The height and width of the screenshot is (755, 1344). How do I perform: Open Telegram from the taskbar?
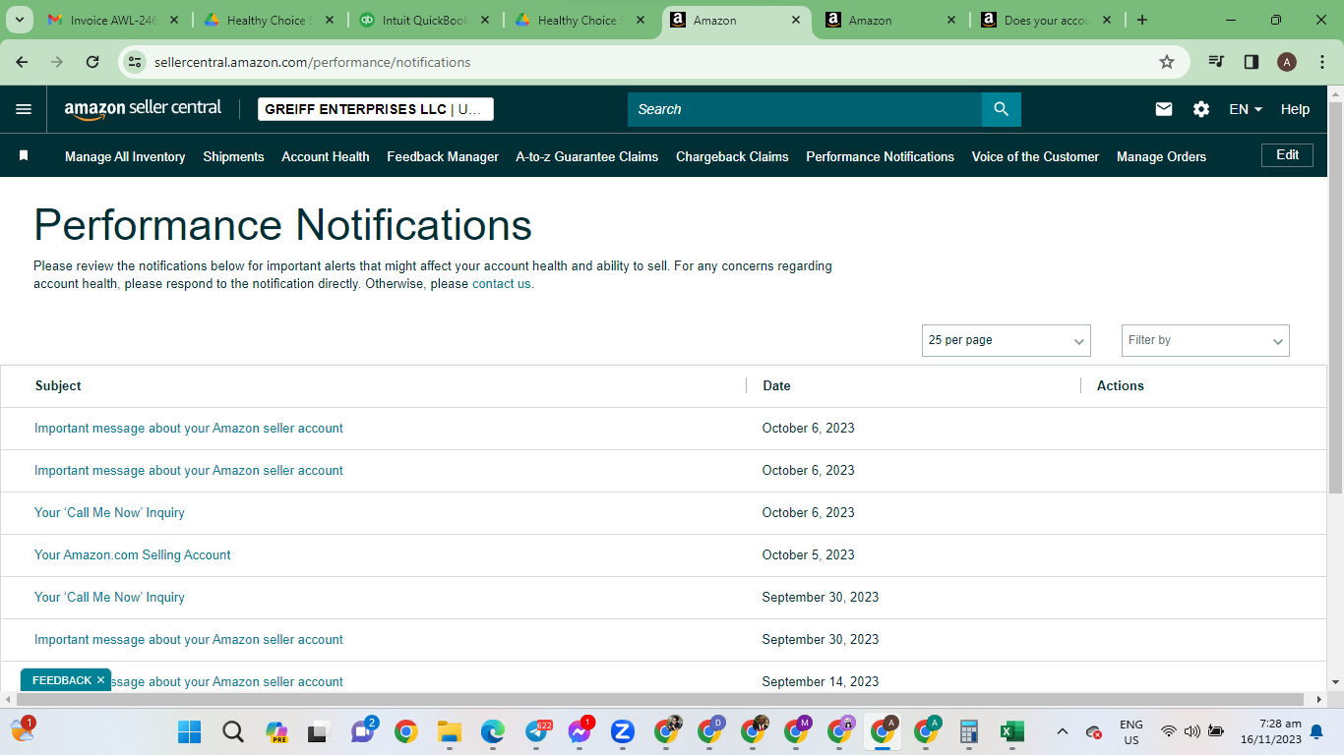tap(536, 731)
